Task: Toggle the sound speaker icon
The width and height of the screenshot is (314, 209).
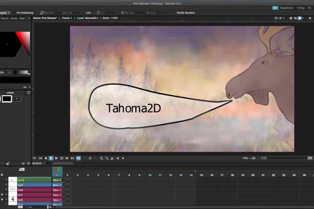Action: [78, 158]
